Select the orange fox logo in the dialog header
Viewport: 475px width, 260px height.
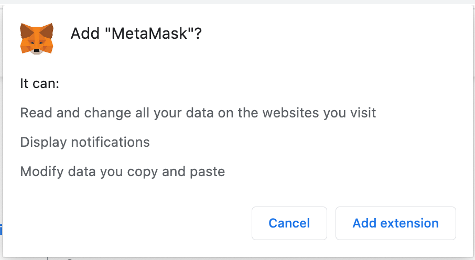(37, 38)
